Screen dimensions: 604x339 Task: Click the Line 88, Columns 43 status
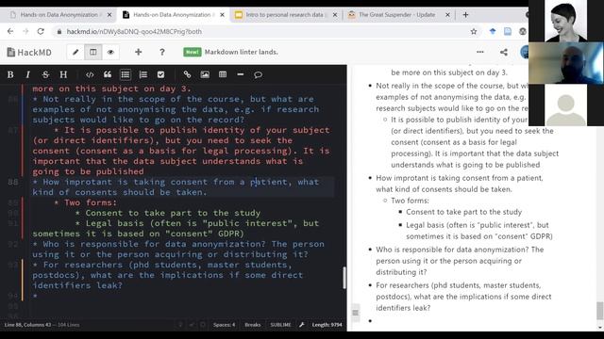coord(27,325)
